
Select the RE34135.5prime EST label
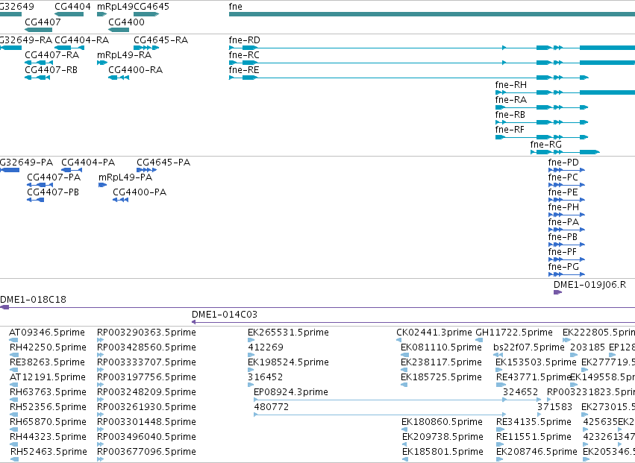(x=534, y=422)
